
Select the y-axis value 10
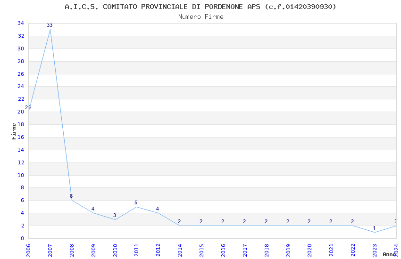pos(21,175)
